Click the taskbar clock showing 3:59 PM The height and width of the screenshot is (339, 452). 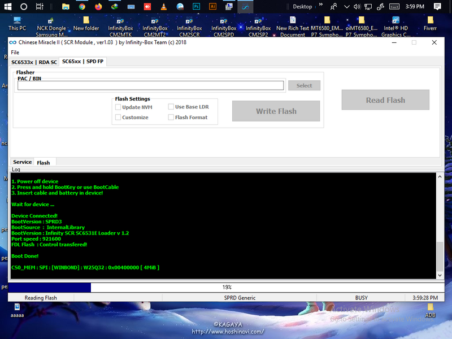pyautogui.click(x=415, y=6)
